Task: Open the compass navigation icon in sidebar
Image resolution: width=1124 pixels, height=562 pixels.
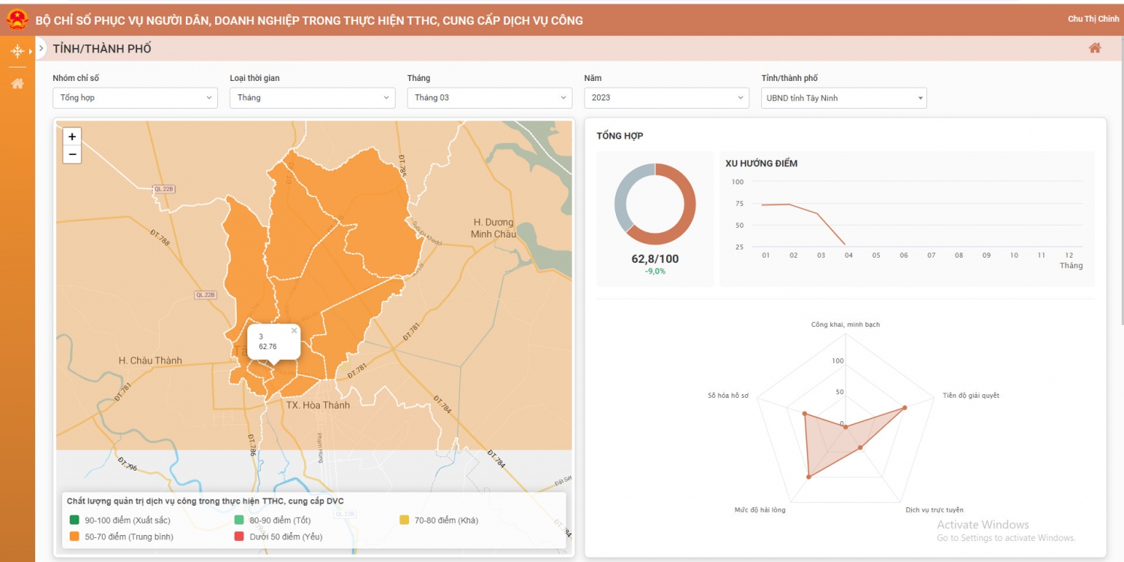Action: [x=17, y=51]
